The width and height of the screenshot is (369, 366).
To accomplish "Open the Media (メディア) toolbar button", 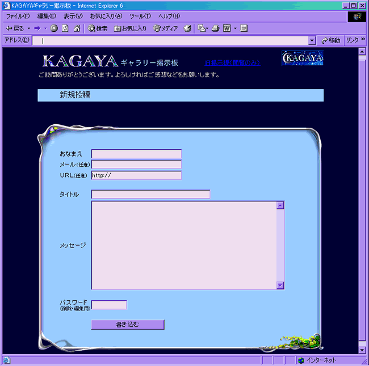I will pos(165,28).
